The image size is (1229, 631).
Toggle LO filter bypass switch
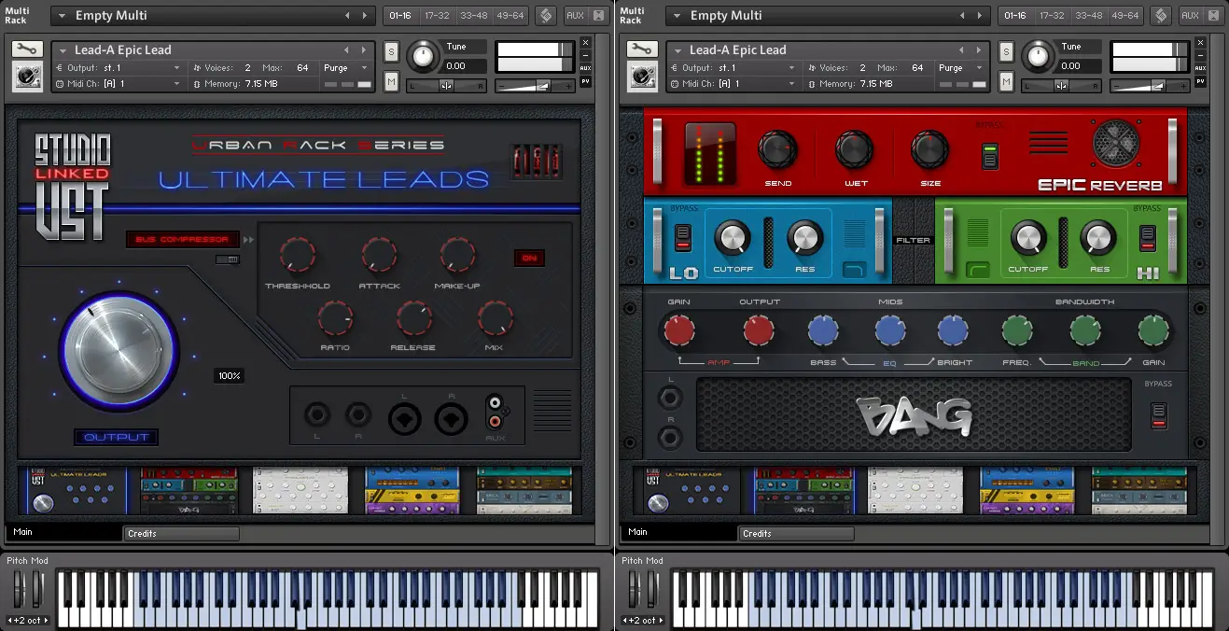pyautogui.click(x=683, y=238)
